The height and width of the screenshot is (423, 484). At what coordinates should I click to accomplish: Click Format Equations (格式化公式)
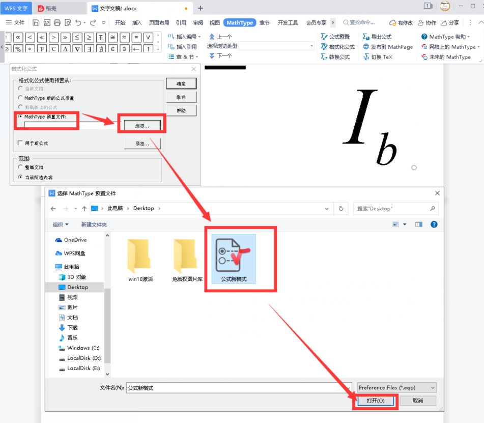click(338, 47)
